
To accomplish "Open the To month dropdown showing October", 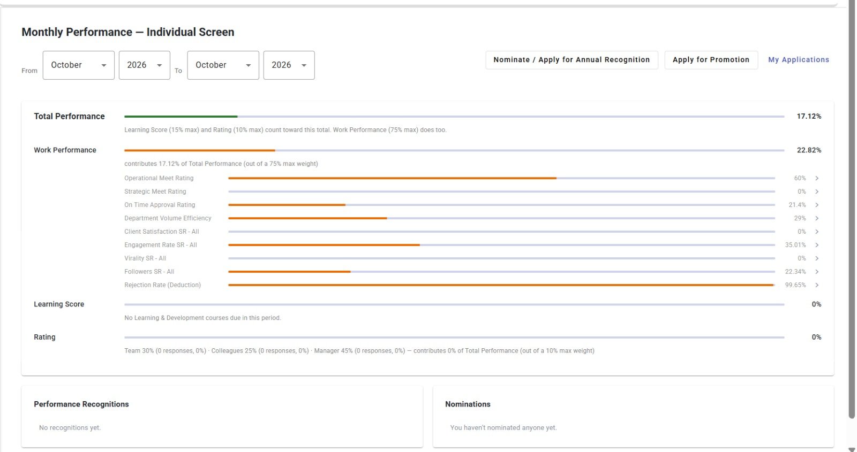I will pyautogui.click(x=223, y=65).
